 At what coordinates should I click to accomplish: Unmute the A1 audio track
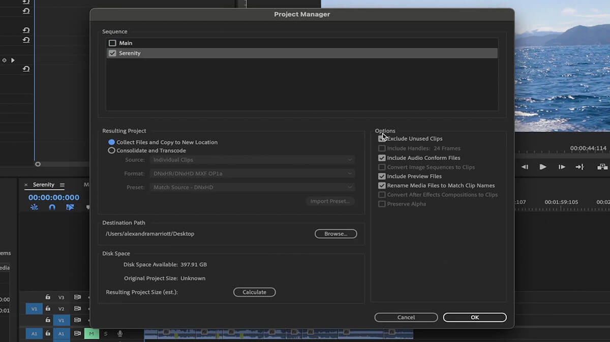point(91,333)
